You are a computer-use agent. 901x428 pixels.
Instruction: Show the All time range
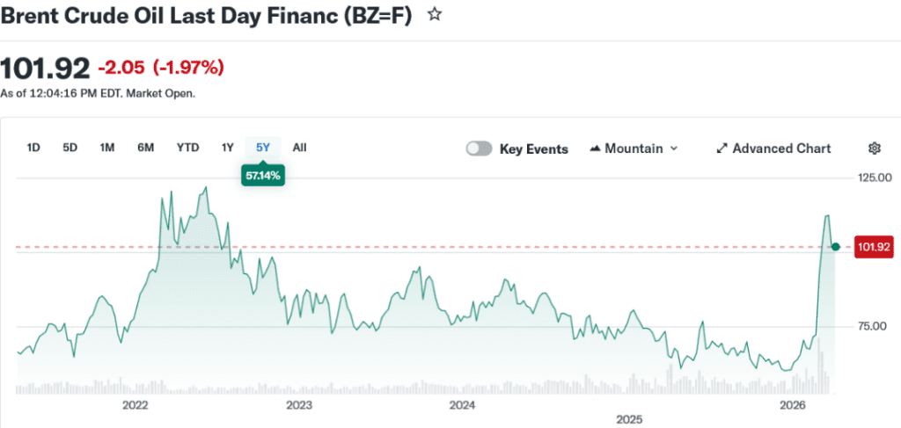[299, 148]
